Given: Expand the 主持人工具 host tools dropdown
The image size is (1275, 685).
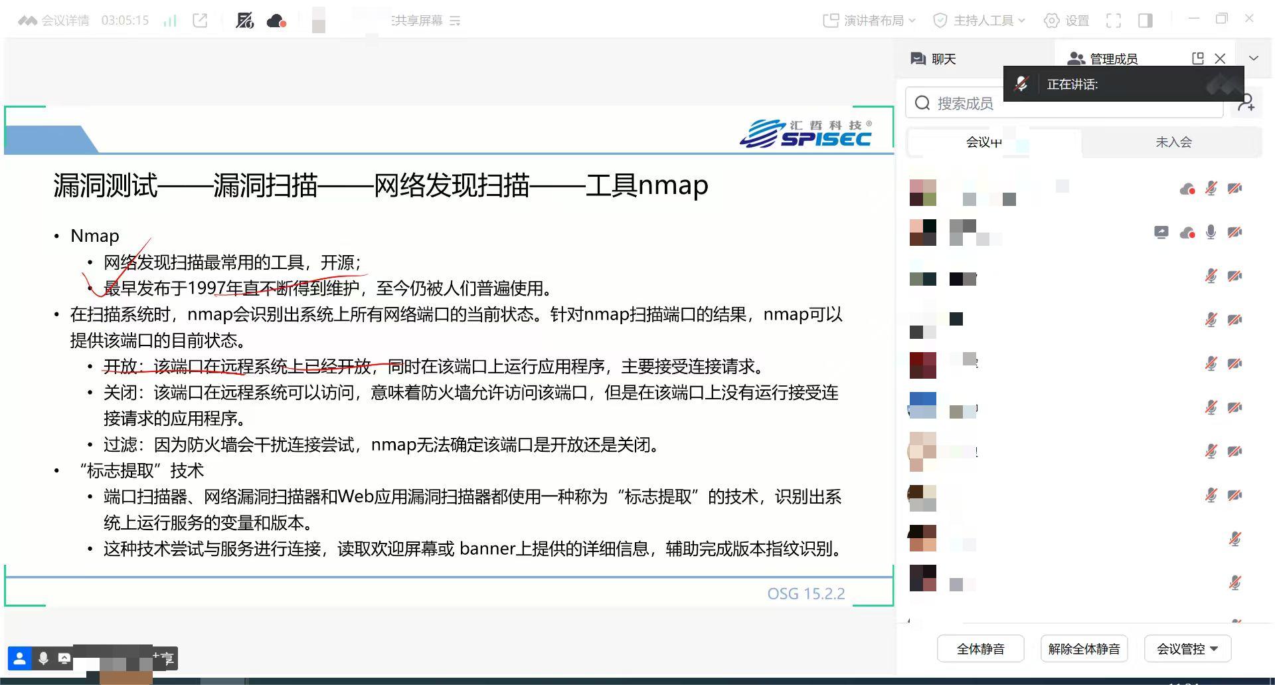Looking at the screenshot, I should point(979,21).
